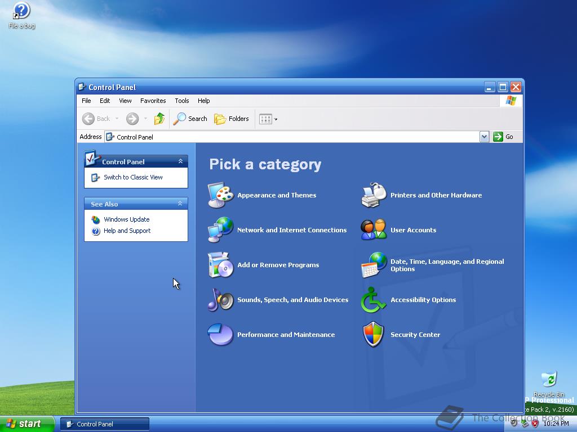
Task: Open the File a bug desktop shortcut
Action: [x=22, y=15]
